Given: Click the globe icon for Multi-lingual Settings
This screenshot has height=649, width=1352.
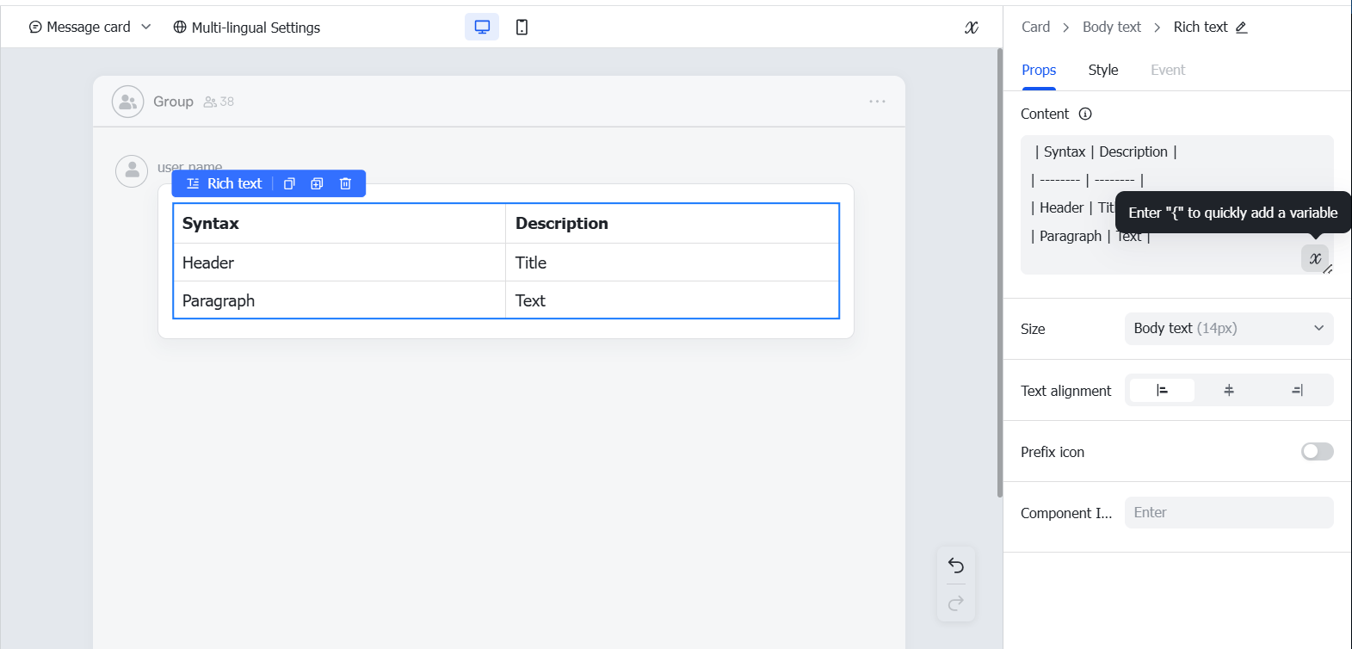Looking at the screenshot, I should click(x=180, y=27).
